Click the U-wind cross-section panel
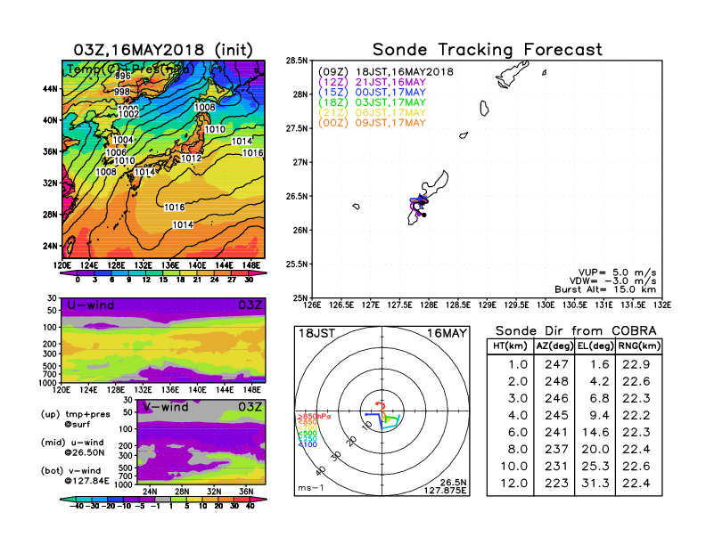Viewport: 706px width, 545px height. point(163,340)
